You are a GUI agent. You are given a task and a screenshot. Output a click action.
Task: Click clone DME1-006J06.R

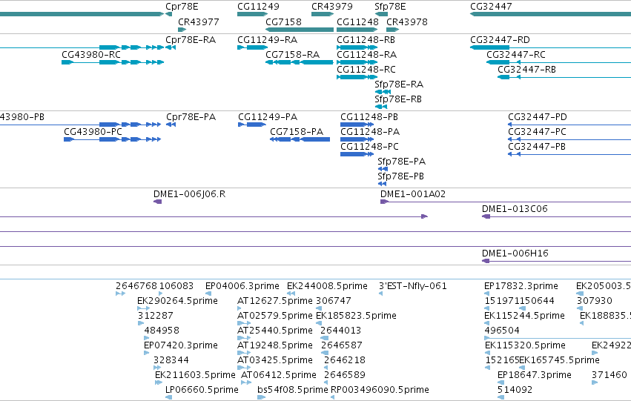tap(189, 194)
